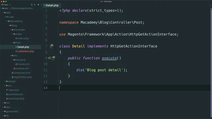Click the .htaccess file icon

point(7,90)
